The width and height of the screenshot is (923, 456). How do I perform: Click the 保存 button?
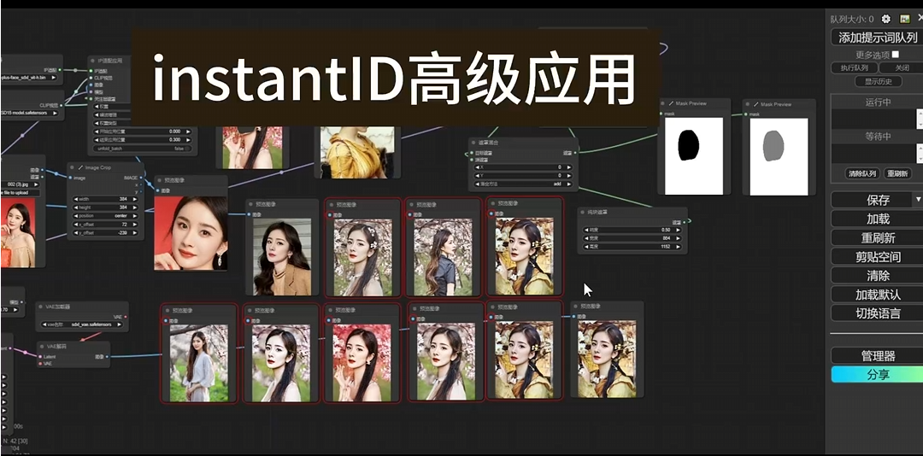point(873,200)
